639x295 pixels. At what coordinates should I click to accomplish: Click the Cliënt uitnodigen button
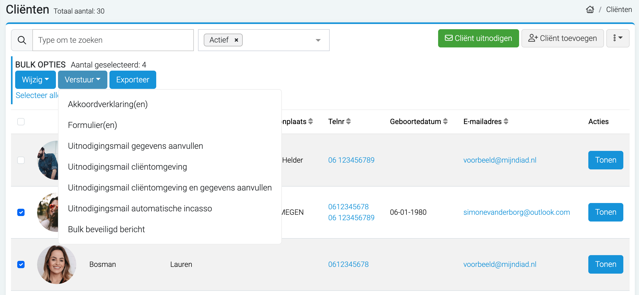tap(478, 38)
